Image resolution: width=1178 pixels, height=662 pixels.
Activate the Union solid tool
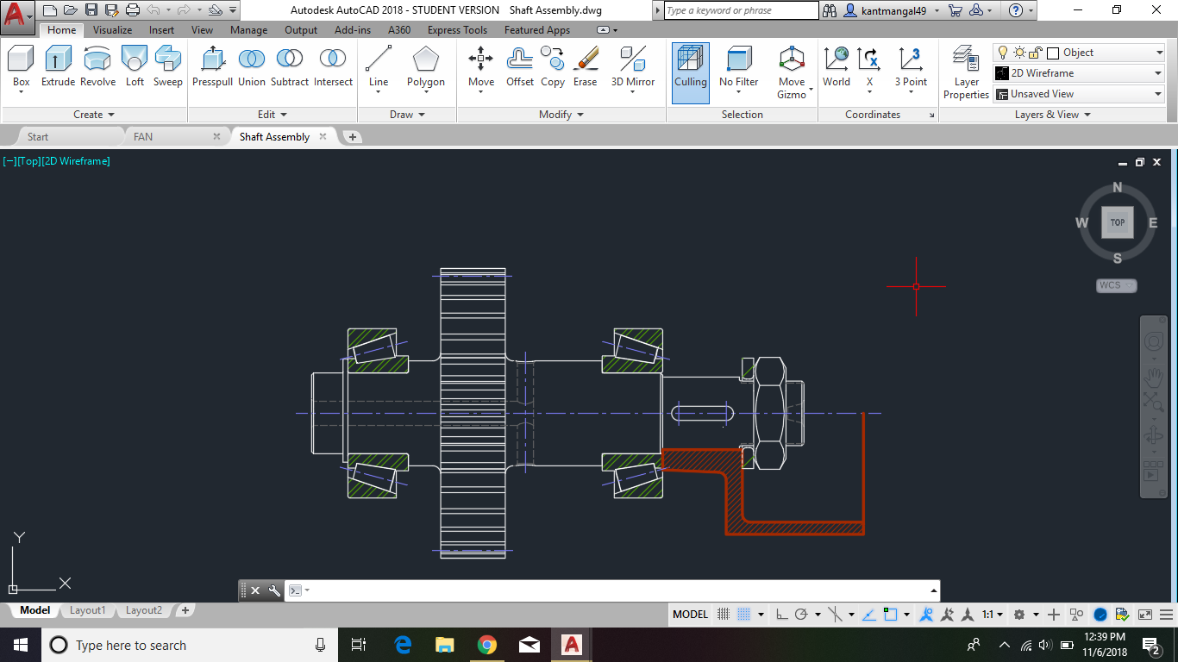coord(251,67)
